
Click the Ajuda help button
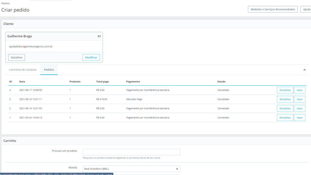pos(306,9)
